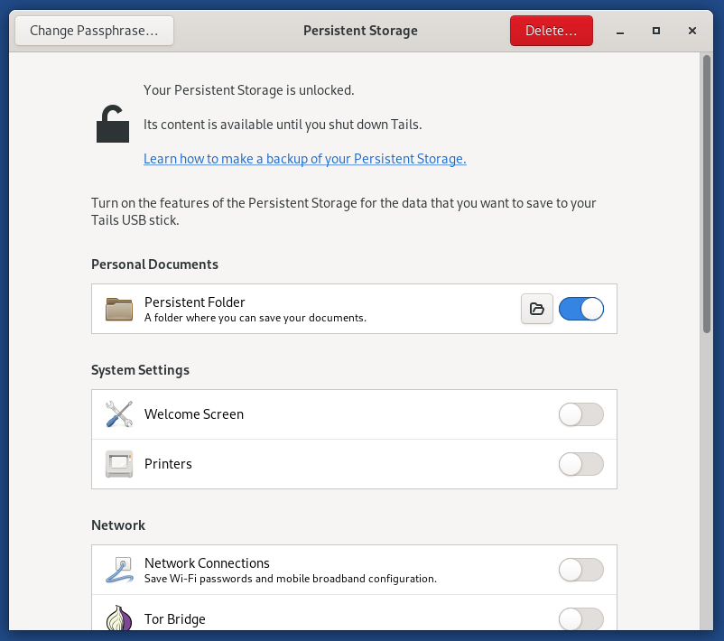The height and width of the screenshot is (641, 724).
Task: Open the Persistent Storage backup guide link
Action: click(304, 158)
